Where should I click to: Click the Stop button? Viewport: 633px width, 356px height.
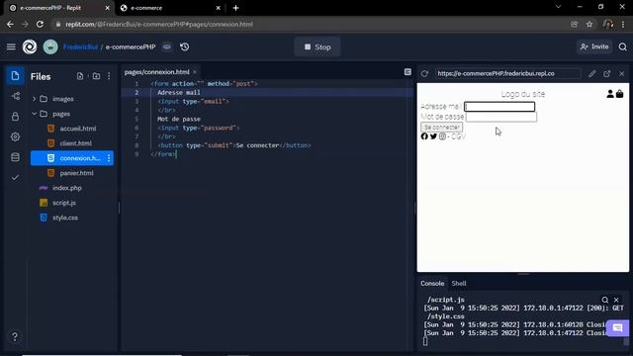point(317,46)
